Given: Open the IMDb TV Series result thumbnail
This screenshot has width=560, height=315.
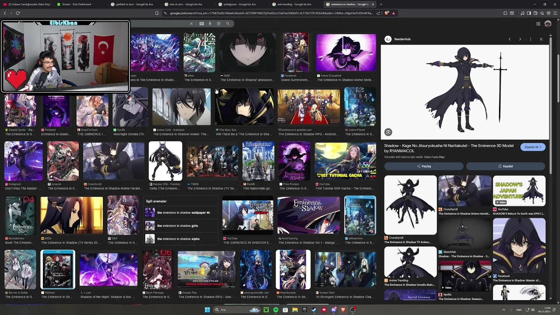Looking at the screenshot, I should point(72,215).
